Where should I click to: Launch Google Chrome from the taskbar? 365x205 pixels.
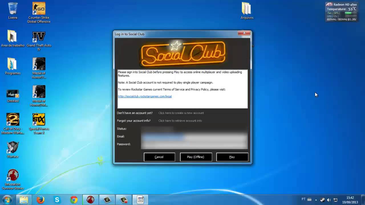click(74, 200)
